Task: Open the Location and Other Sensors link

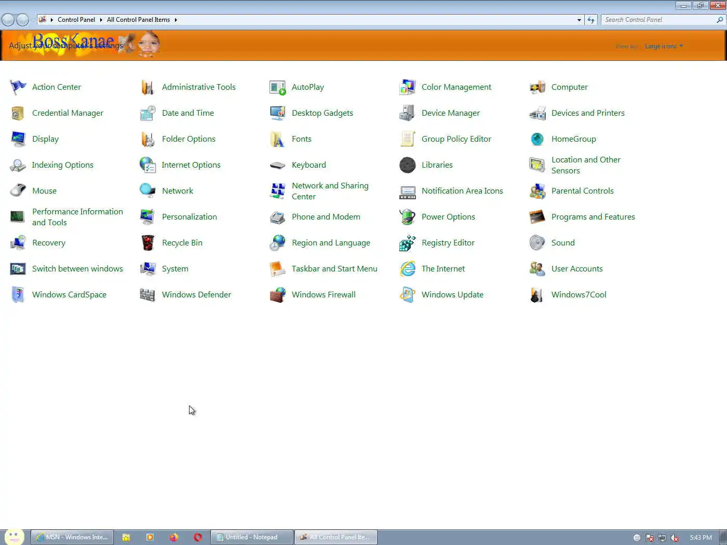Action: pos(586,165)
